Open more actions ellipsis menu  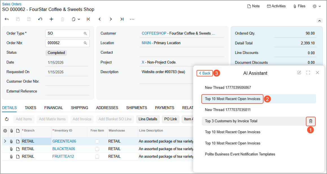point(132,19)
